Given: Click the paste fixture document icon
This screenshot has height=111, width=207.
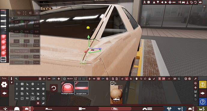Looking at the screenshot, I should click(x=117, y=79).
